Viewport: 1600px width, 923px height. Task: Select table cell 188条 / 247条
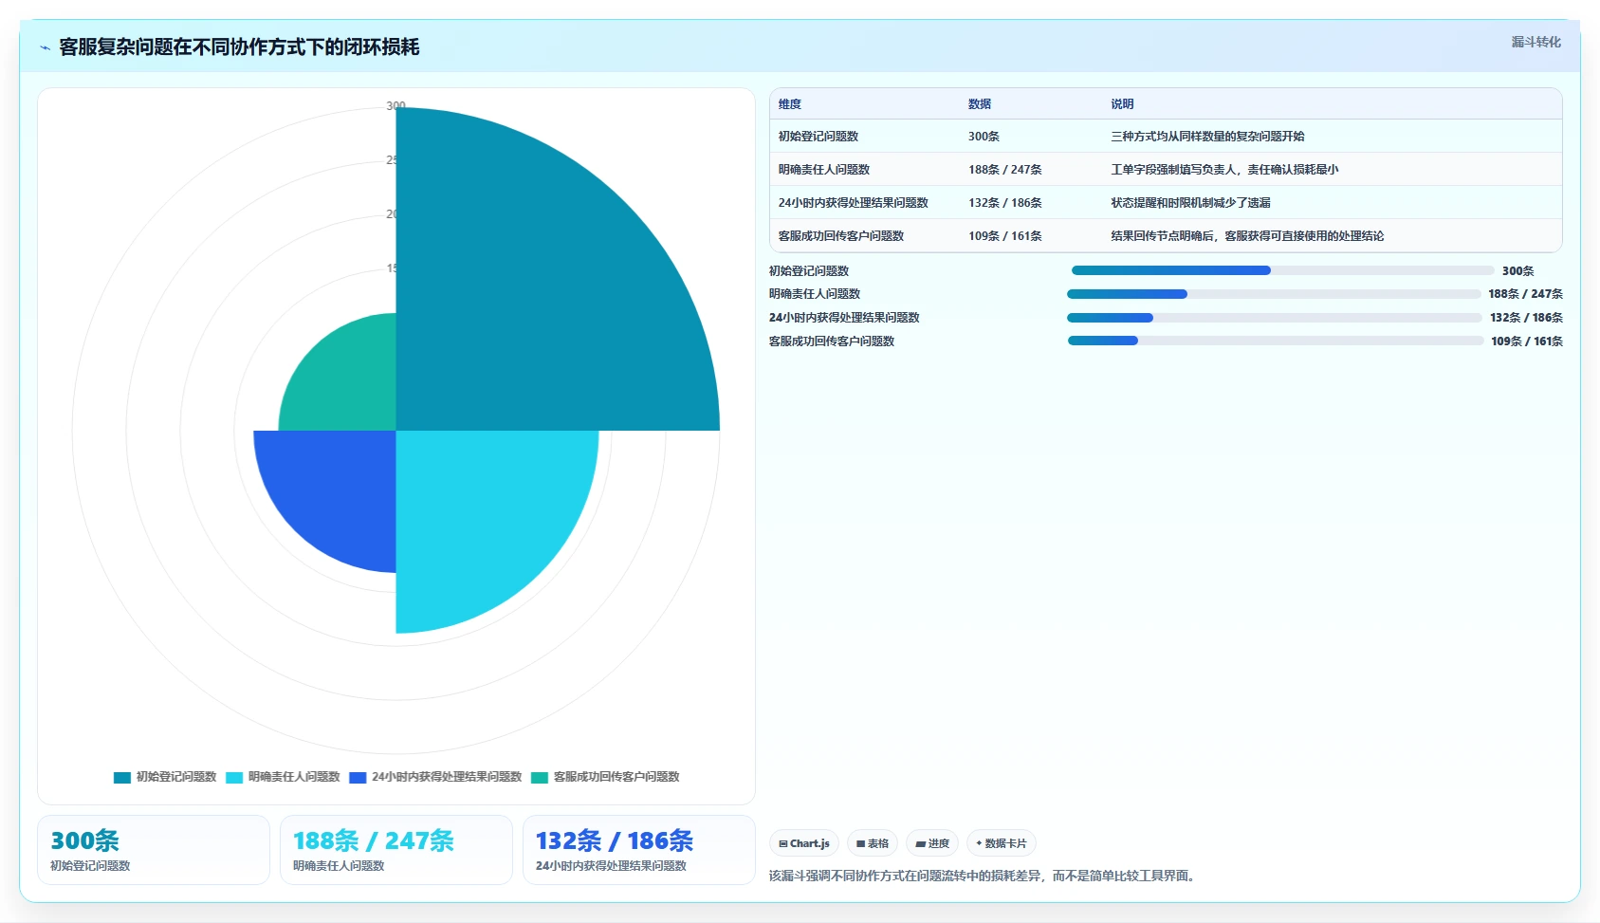pos(1004,170)
